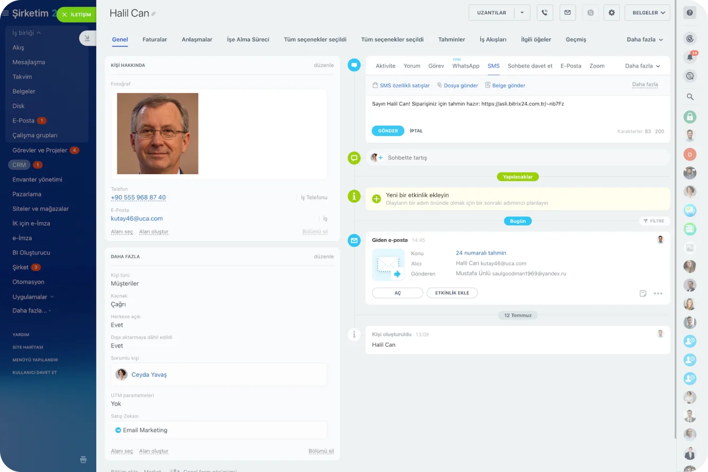Select the WhatsApp timeline tab
The height and width of the screenshot is (472, 708).
tap(465, 66)
